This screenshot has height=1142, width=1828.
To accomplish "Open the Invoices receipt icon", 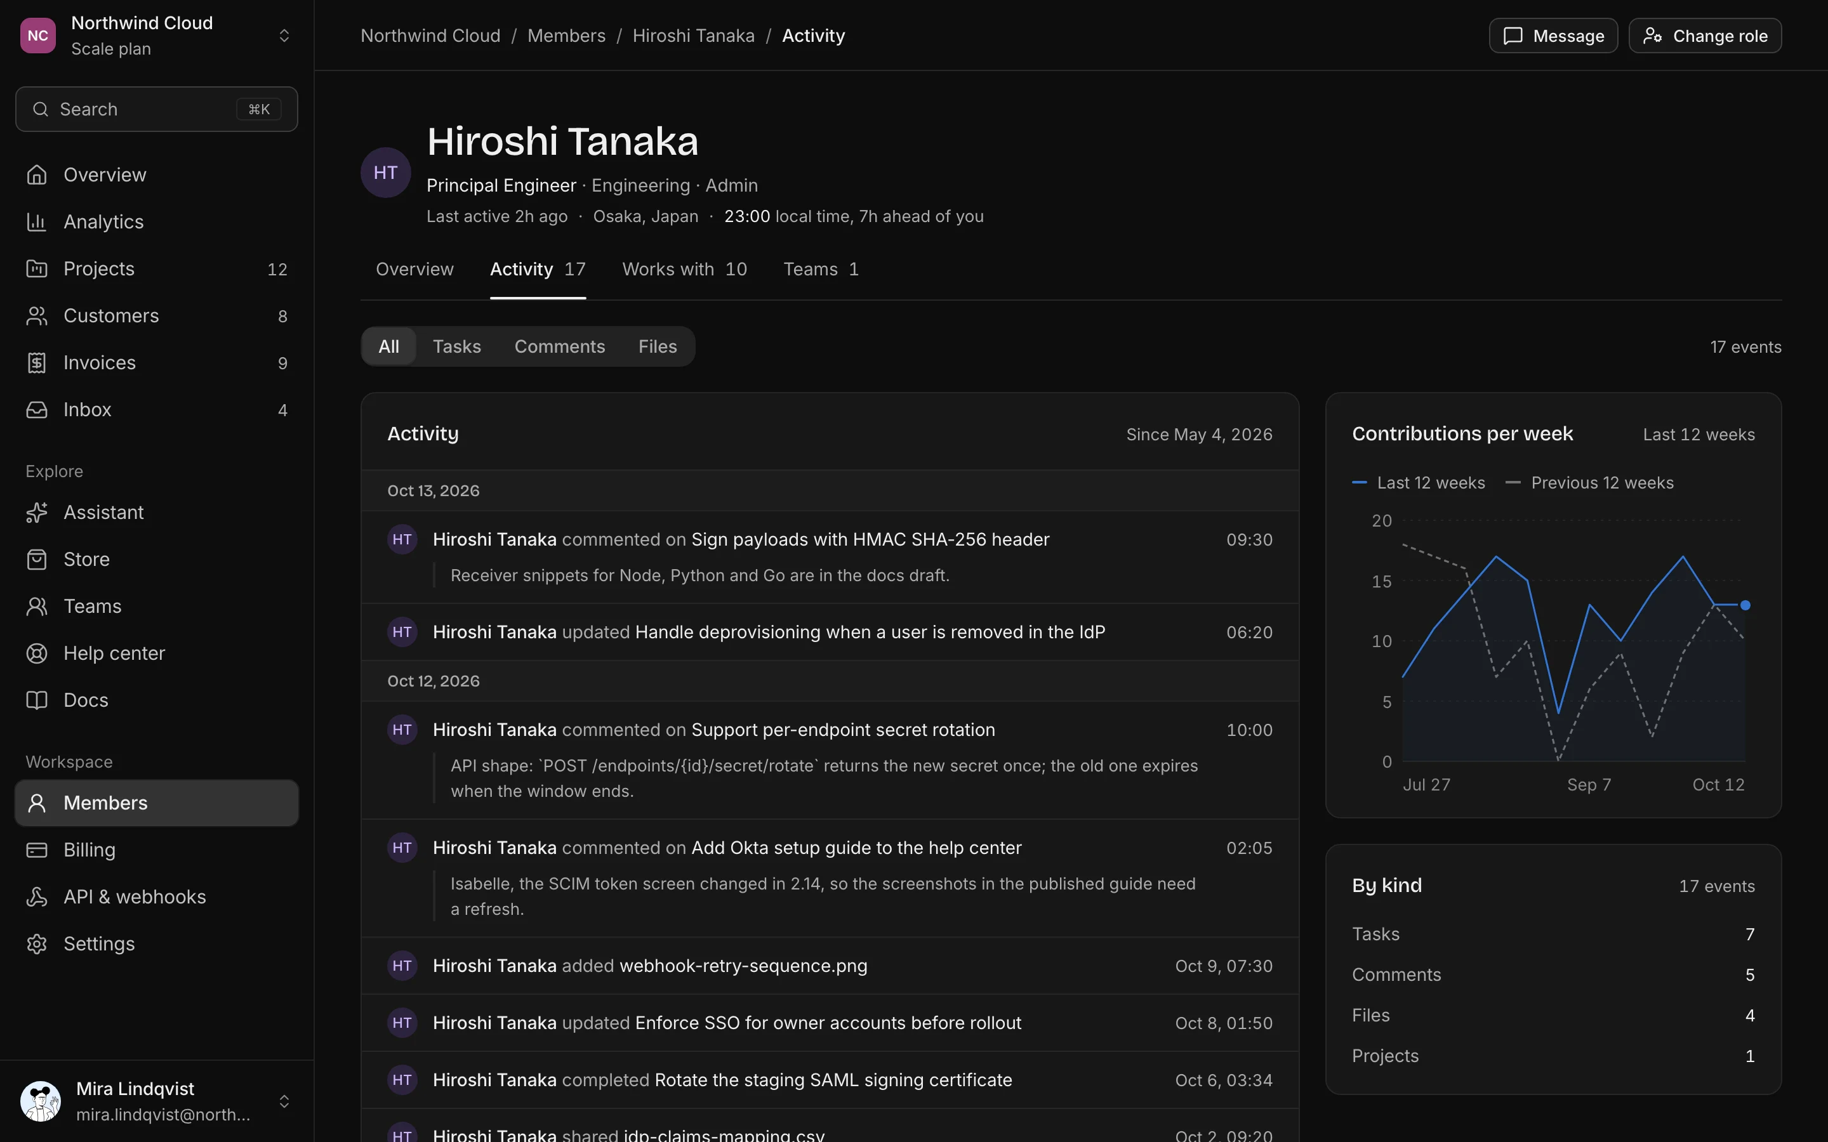I will [x=36, y=362].
